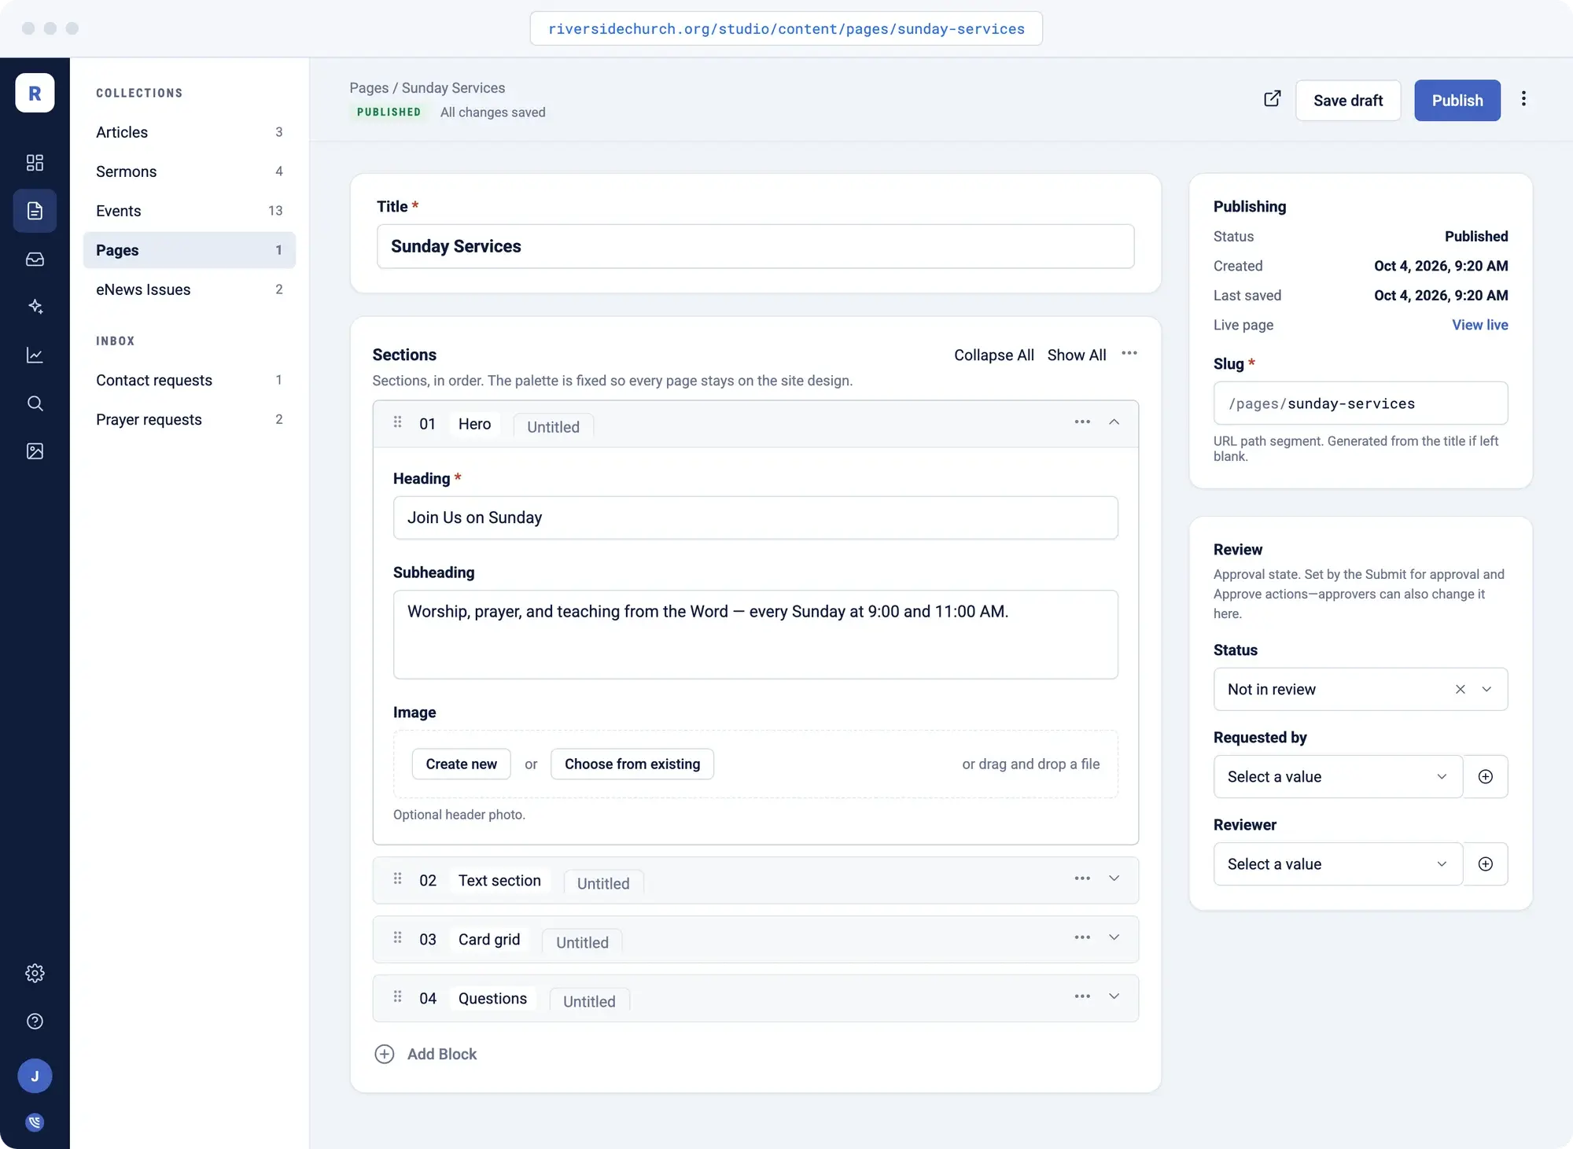This screenshot has height=1149, width=1573.
Task: Open the Events collection
Action: coord(190,211)
